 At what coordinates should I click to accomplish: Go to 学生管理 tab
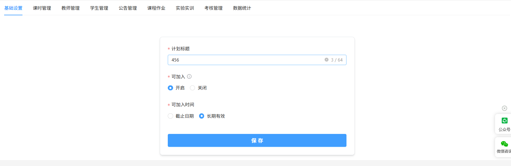99,8
